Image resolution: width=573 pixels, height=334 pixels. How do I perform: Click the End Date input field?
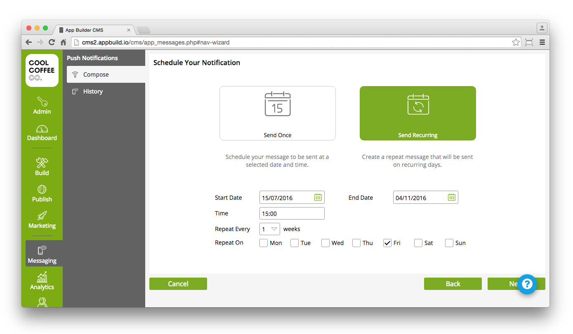426,197
